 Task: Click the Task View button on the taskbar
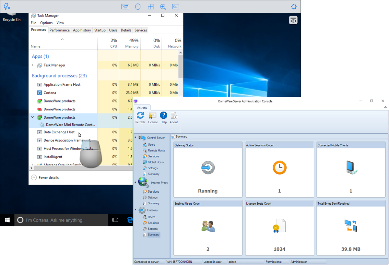115,220
